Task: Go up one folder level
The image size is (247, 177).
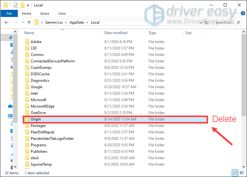Action: pos(29,22)
